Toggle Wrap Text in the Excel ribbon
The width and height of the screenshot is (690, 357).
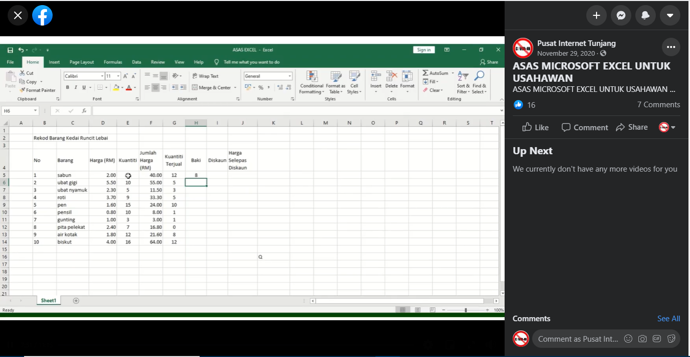coord(205,76)
